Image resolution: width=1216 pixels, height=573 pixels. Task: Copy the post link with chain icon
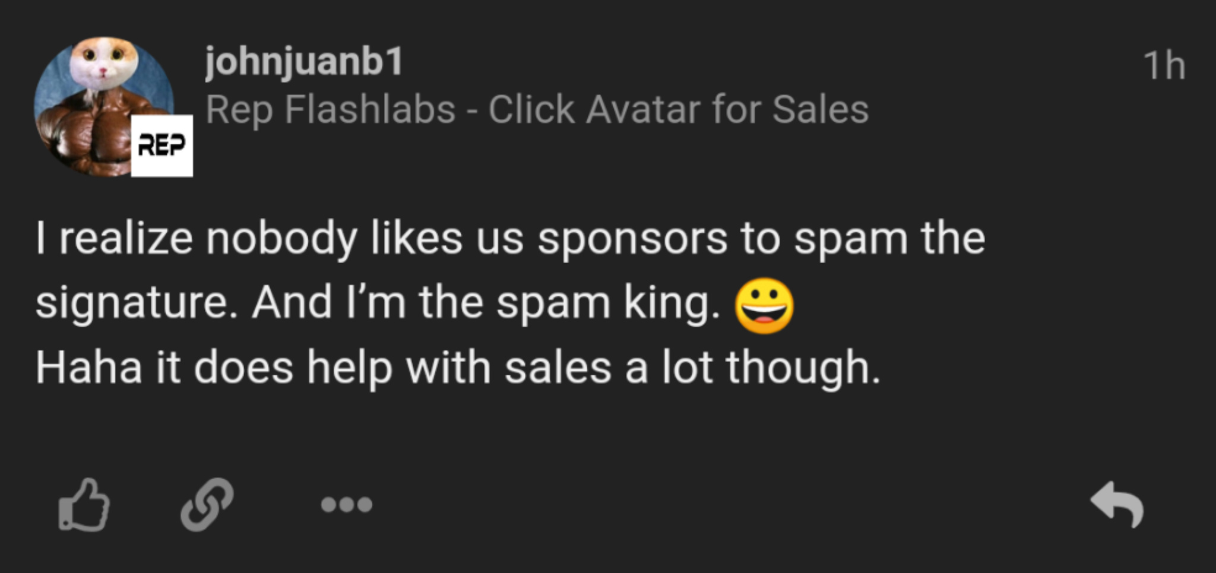(207, 505)
